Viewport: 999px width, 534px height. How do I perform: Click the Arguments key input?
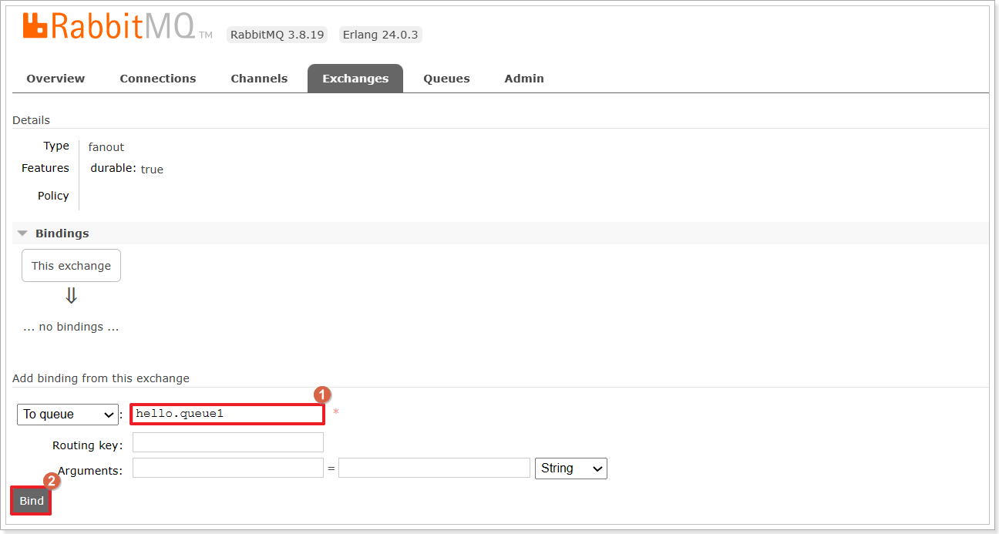[228, 468]
